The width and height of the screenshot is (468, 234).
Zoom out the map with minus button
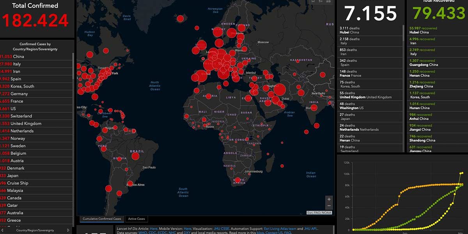click(329, 206)
